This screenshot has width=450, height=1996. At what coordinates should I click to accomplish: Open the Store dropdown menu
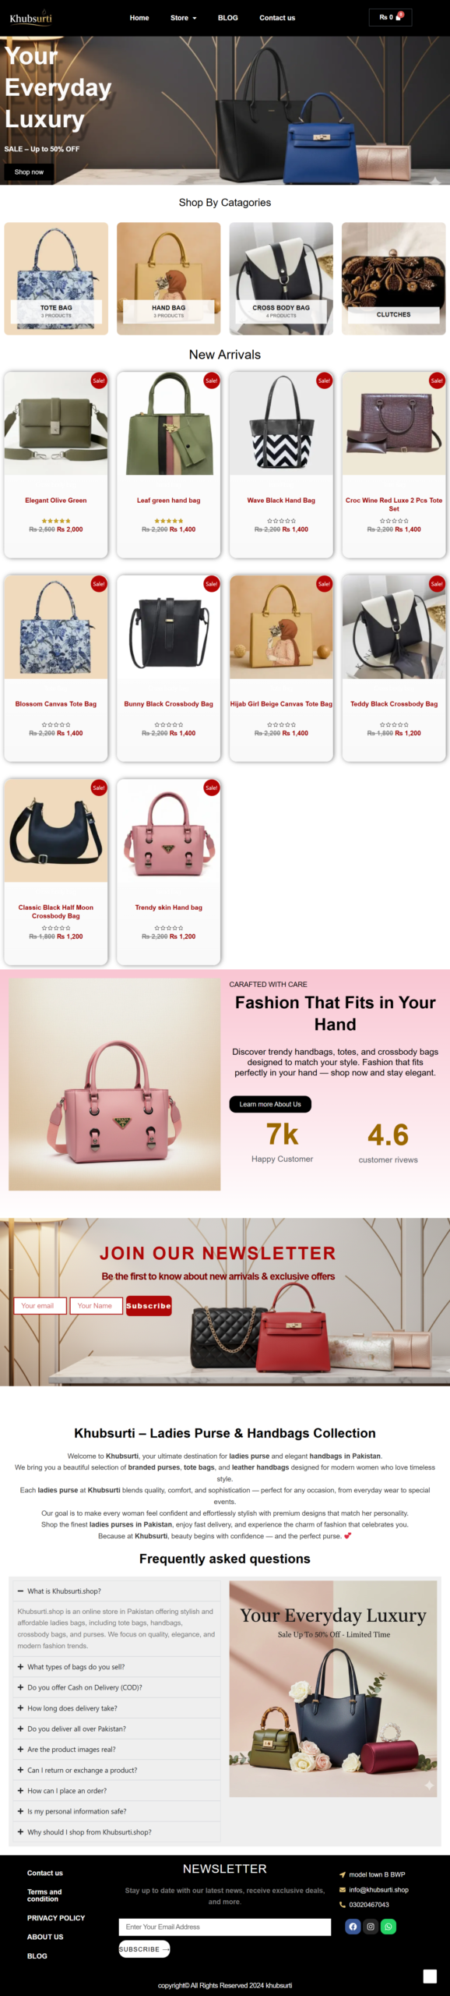(x=184, y=18)
